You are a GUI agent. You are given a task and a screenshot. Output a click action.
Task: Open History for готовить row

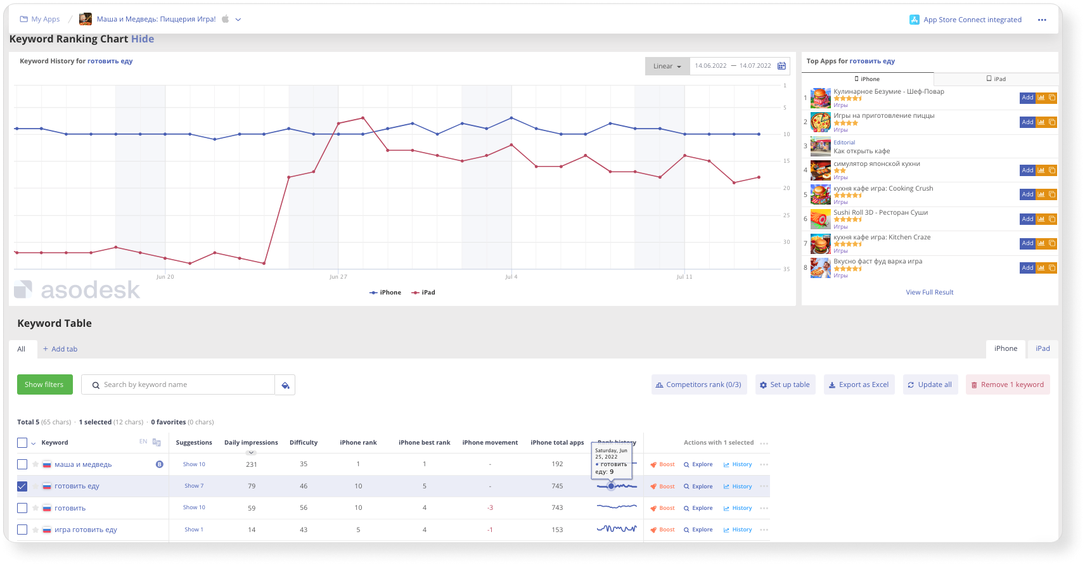[x=738, y=508]
